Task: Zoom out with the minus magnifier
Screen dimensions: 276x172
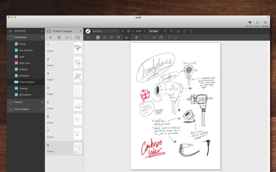Action: (165, 31)
